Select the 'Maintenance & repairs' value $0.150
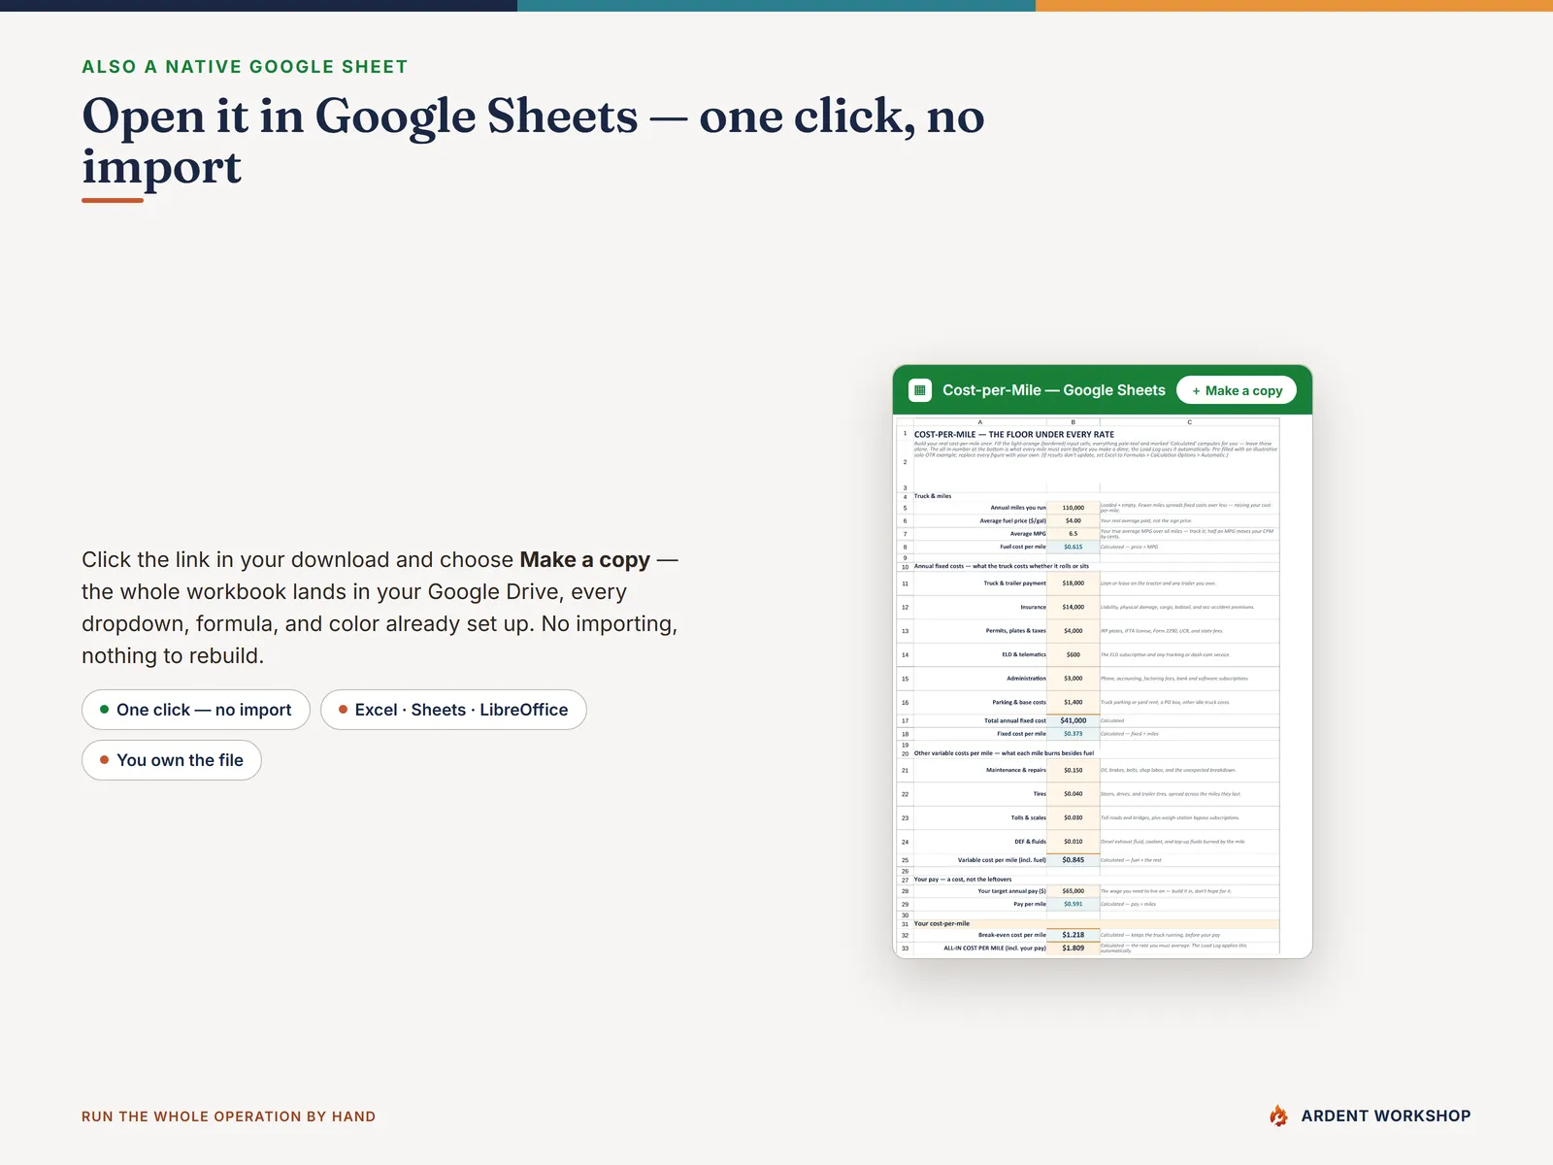 (x=1073, y=770)
